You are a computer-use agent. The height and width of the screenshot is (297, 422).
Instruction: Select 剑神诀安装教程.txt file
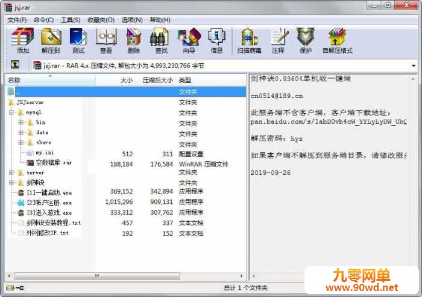49,222
